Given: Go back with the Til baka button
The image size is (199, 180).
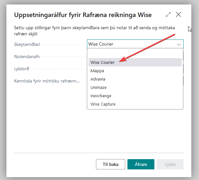Looking at the screenshot, I should point(110,164).
